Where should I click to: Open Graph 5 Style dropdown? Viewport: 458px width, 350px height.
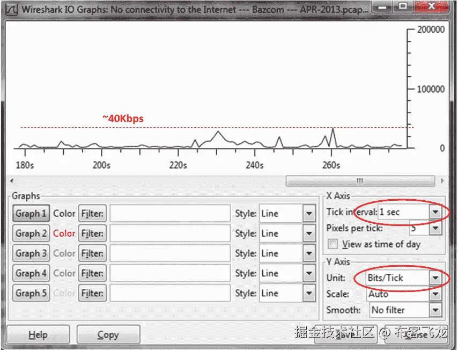point(309,293)
